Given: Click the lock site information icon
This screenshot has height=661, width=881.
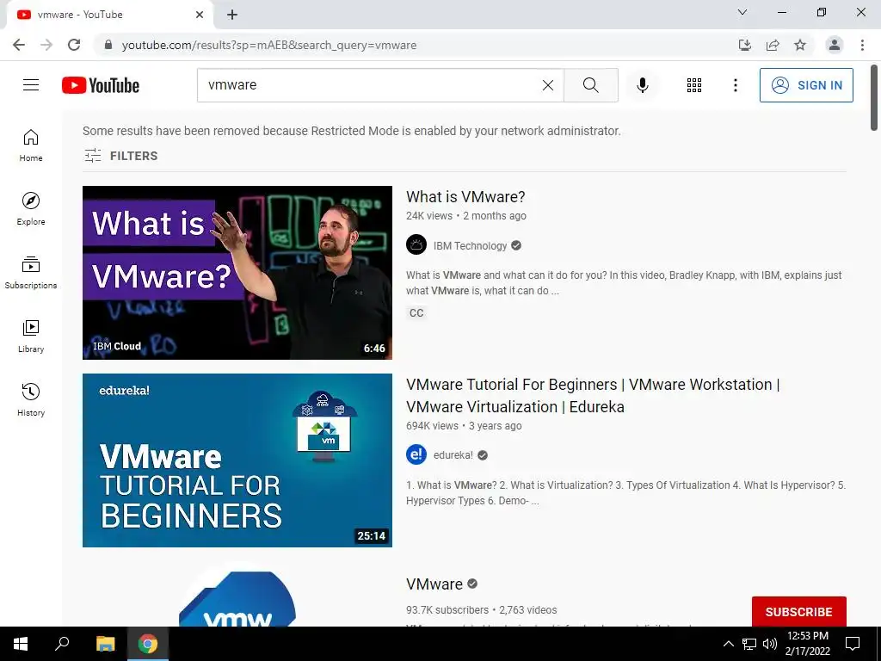Looking at the screenshot, I should (108, 45).
